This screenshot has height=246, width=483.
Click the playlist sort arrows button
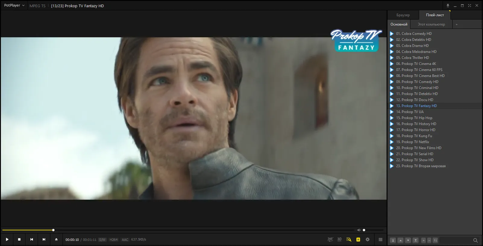[435, 240]
